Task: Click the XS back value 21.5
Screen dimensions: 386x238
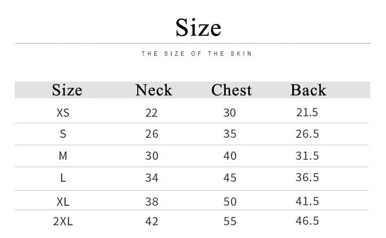Action: (x=307, y=112)
